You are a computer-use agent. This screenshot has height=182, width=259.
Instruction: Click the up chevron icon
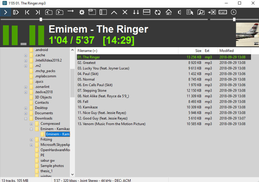(114, 13)
